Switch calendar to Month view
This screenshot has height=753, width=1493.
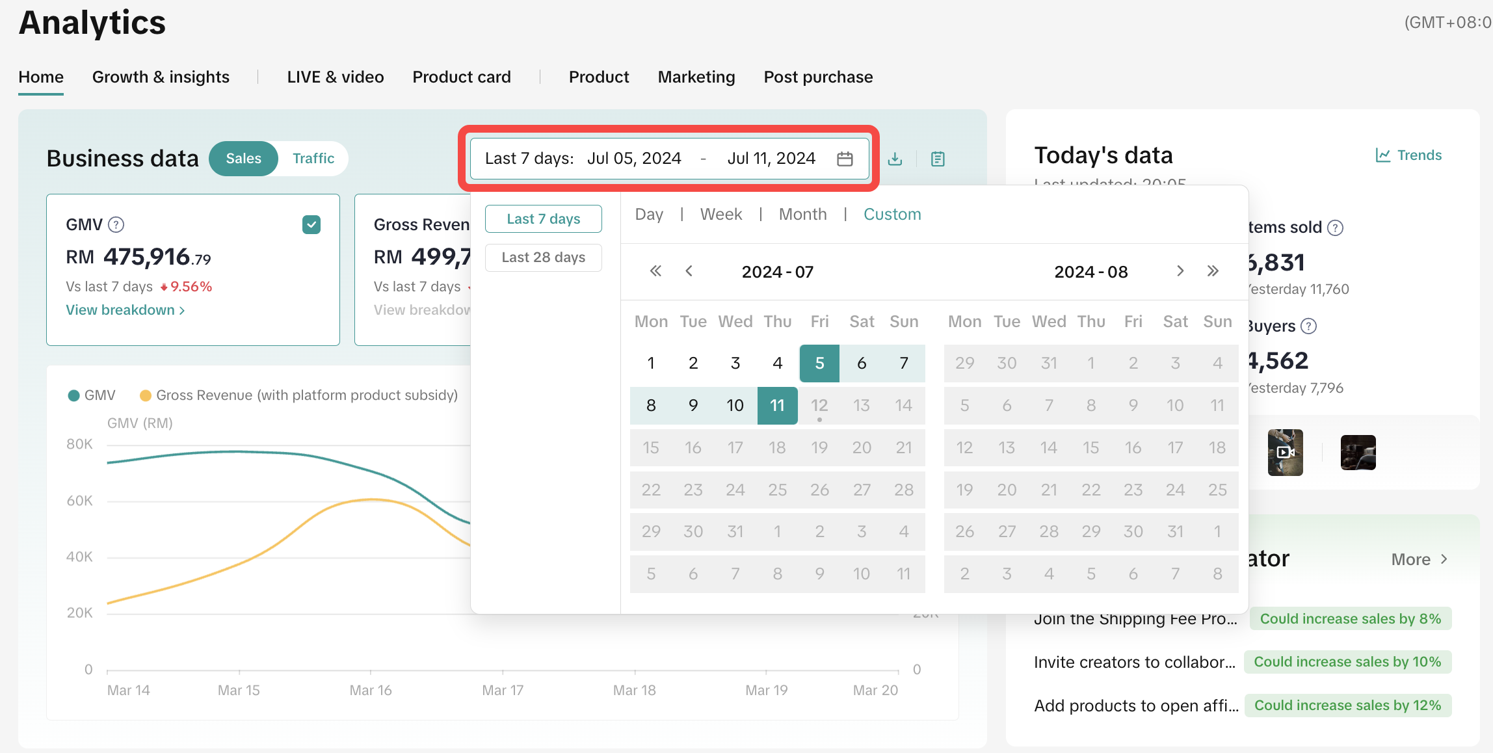tap(802, 215)
